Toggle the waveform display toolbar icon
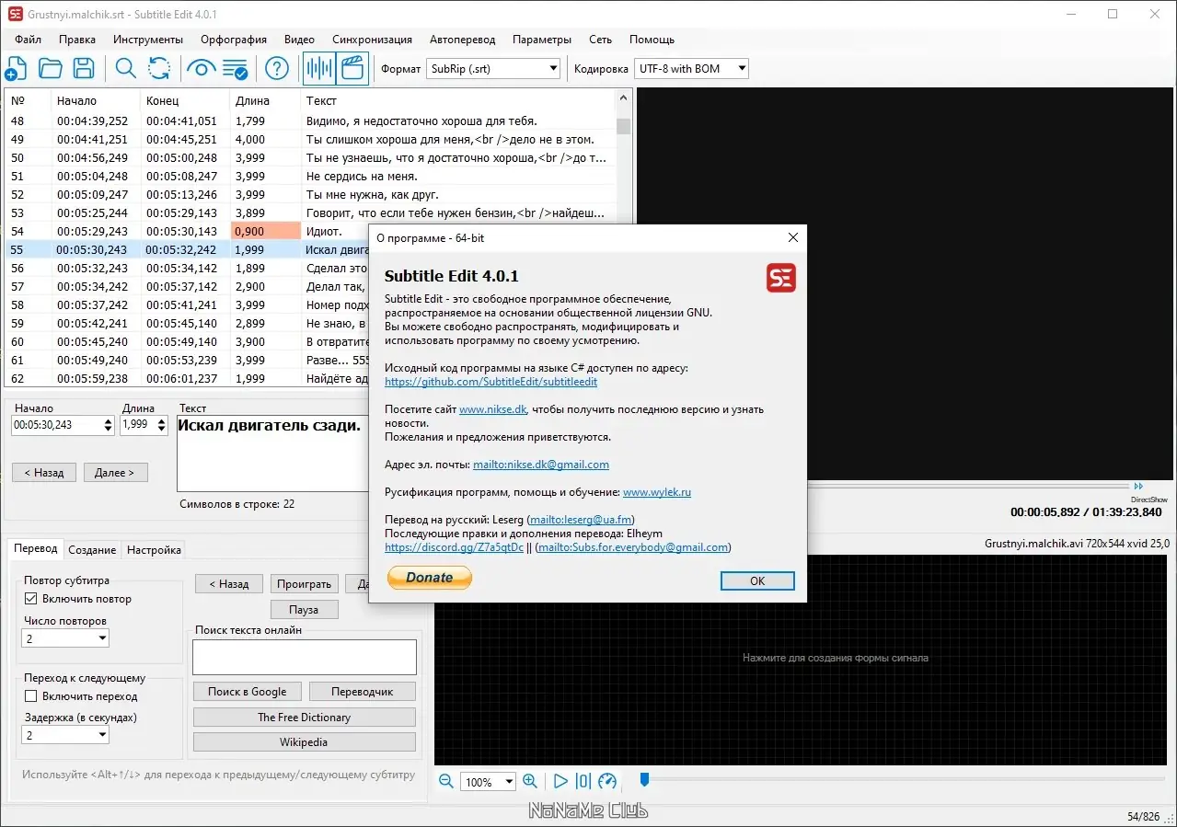 [319, 68]
